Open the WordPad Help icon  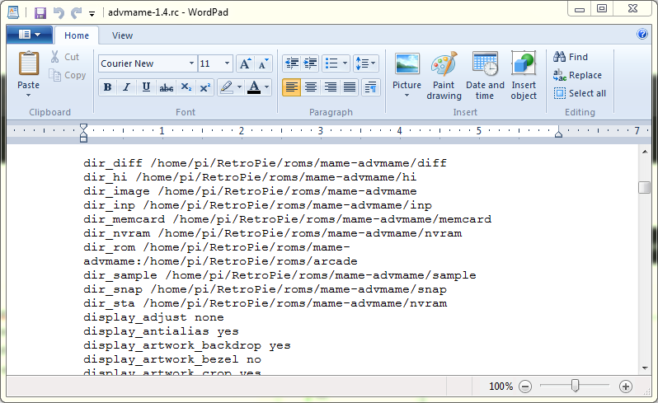pos(642,35)
